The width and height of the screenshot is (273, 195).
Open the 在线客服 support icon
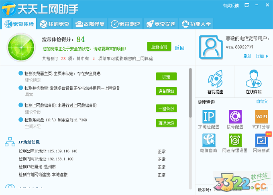[x=253, y=80]
